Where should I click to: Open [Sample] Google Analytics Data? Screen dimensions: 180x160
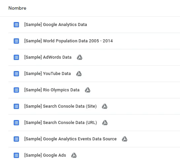coord(56,25)
